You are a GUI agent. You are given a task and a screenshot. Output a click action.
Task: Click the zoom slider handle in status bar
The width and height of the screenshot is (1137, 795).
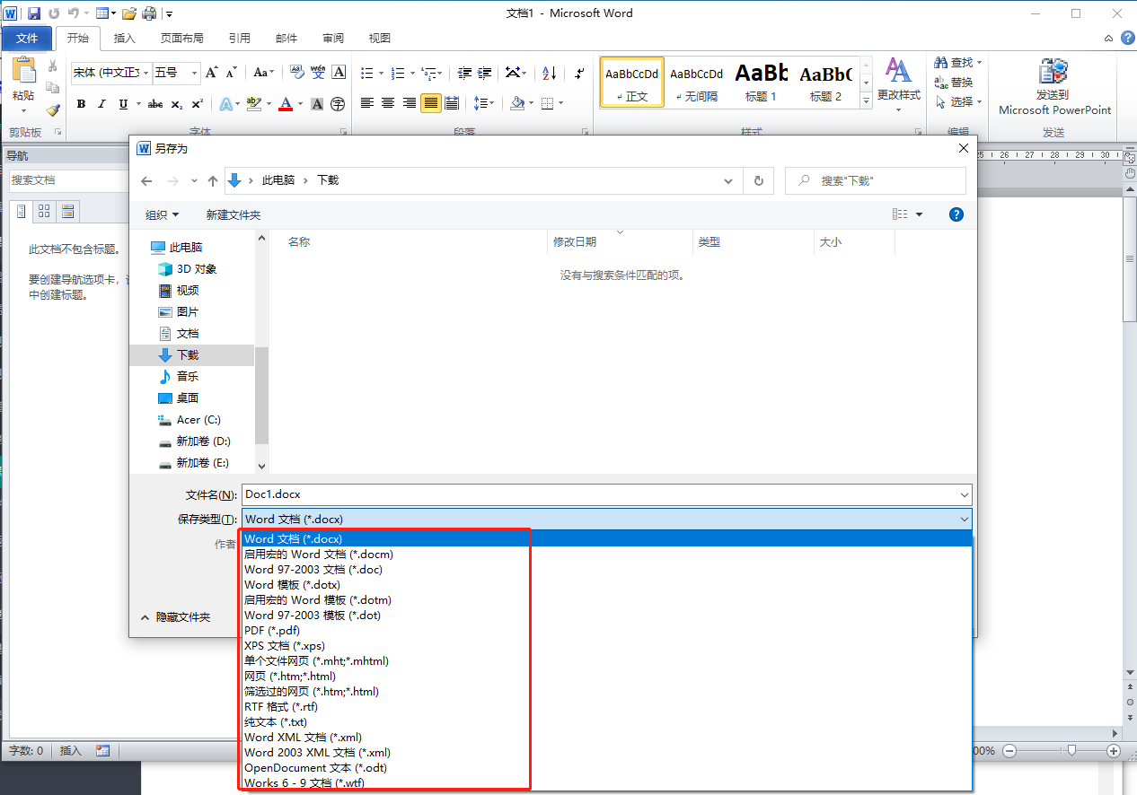(1071, 750)
